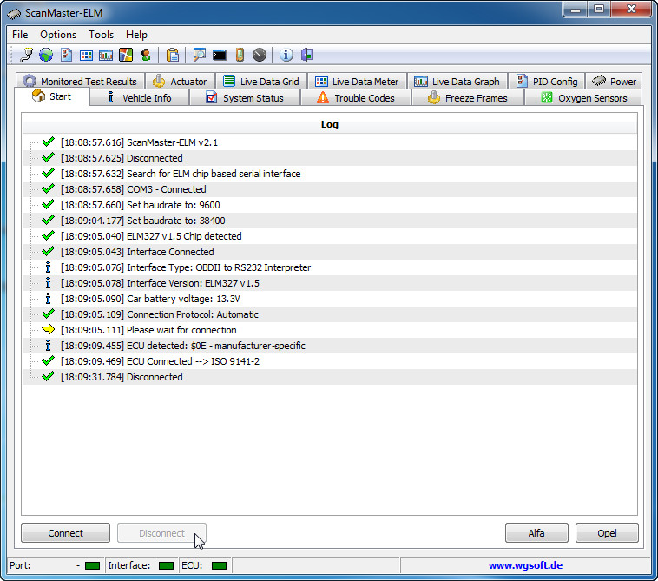Select log row 'Car battery voltage: 13.3V'
658x581 pixels.
(329, 299)
